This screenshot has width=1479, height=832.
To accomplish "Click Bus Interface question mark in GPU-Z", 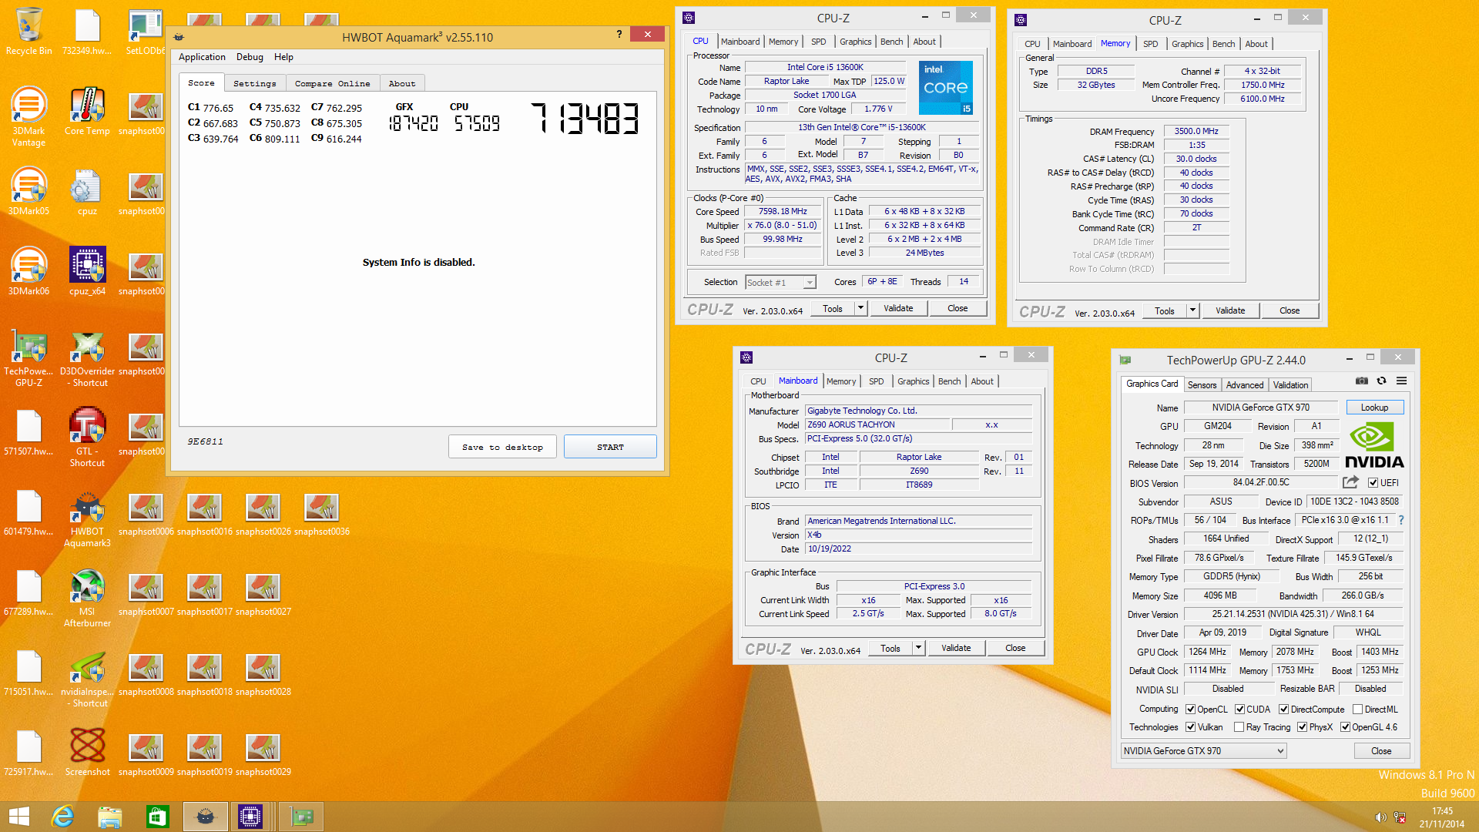I will coord(1401,520).
